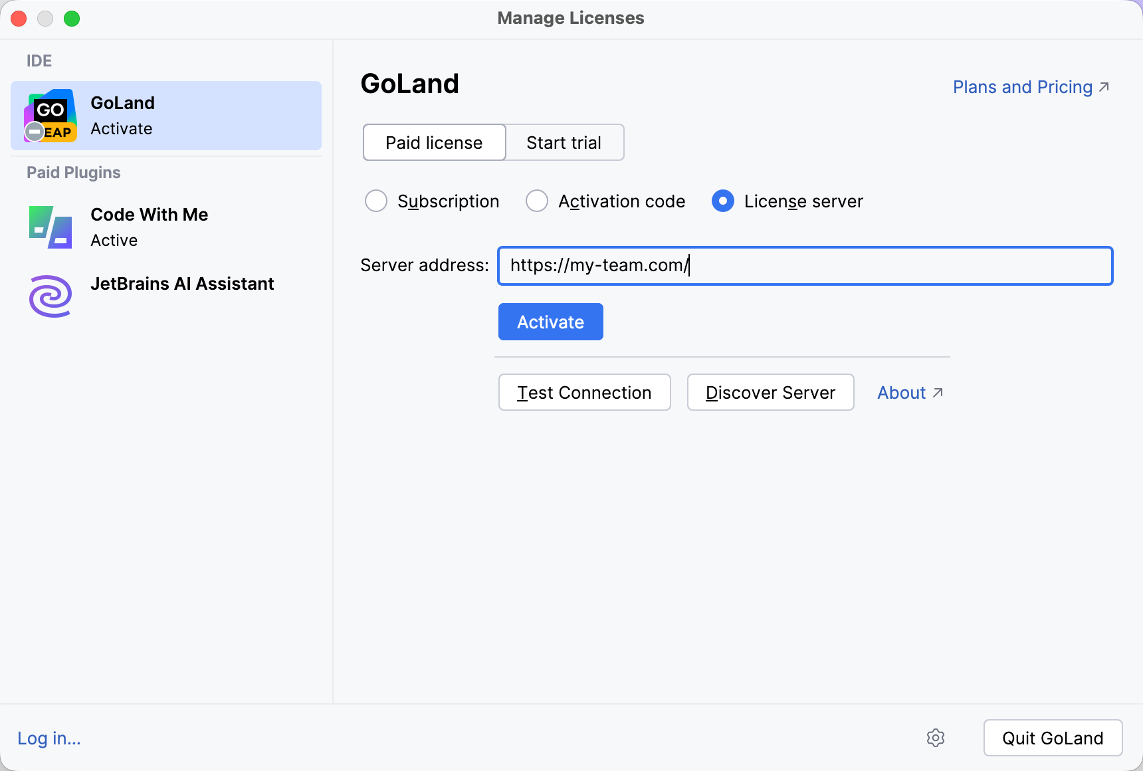The image size is (1143, 771).
Task: Quit GoLand
Action: tap(1053, 738)
